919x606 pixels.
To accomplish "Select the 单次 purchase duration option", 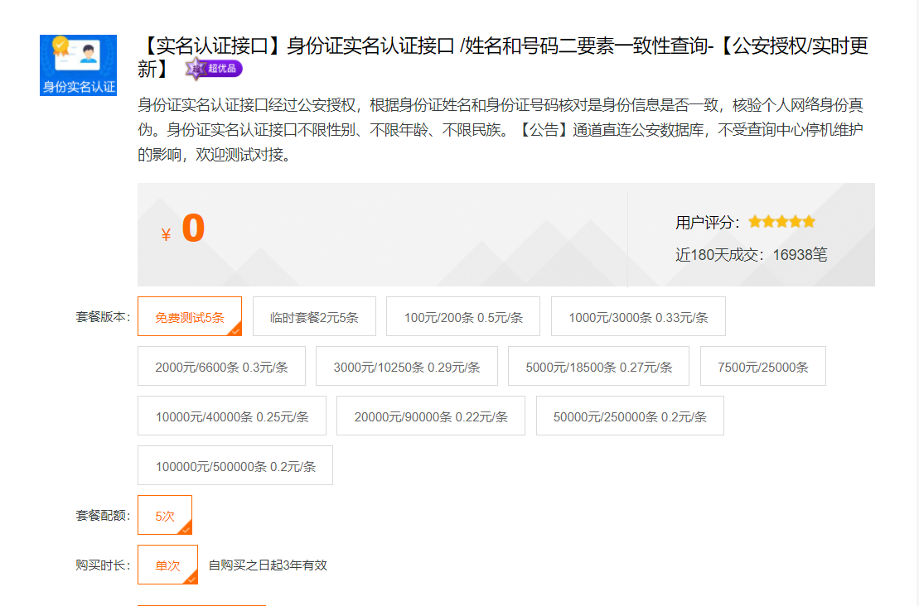I will point(167,565).
